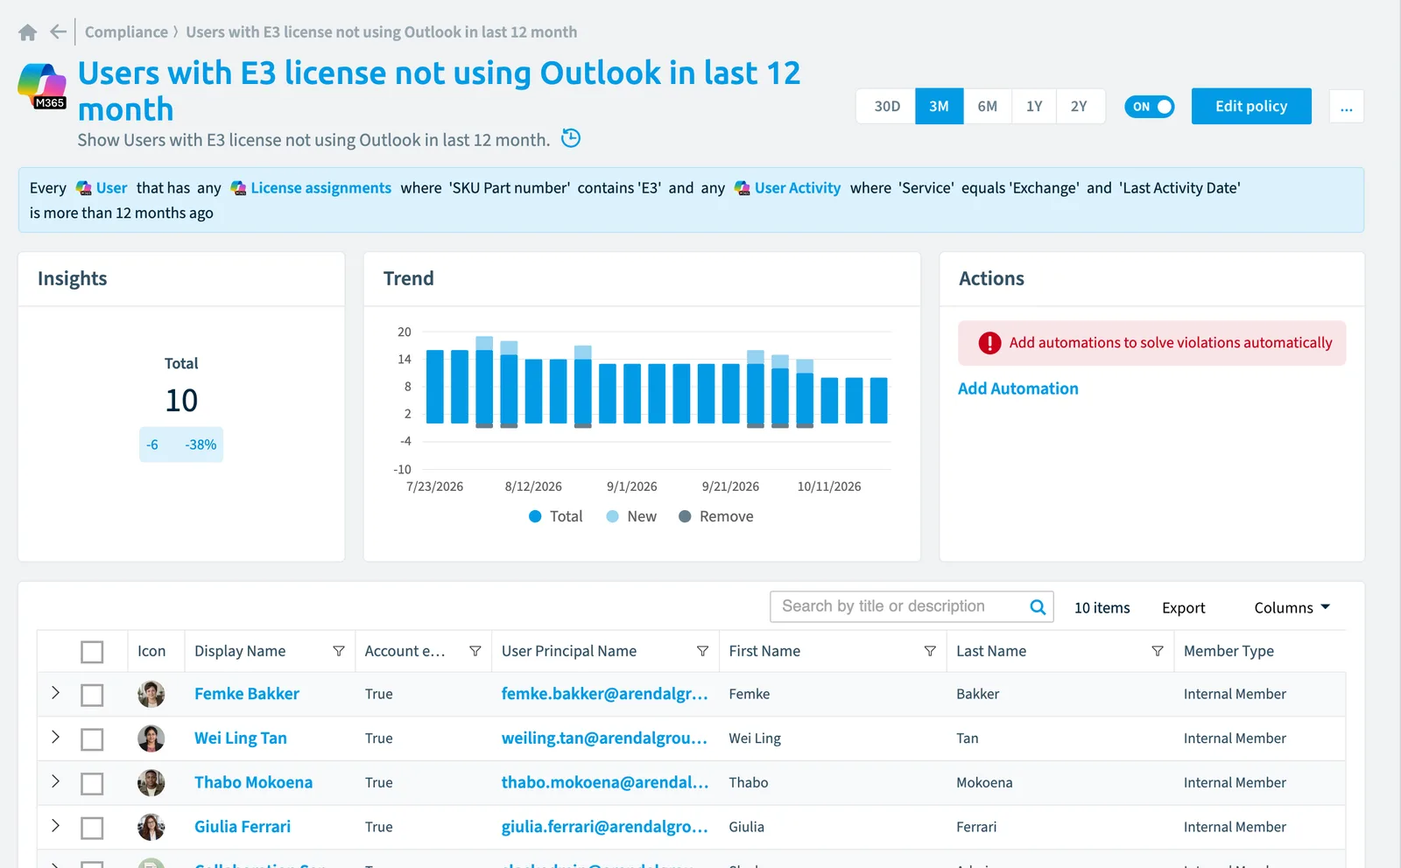The height and width of the screenshot is (868, 1401).
Task: Click Wei Ling Tan's avatar
Action: (151, 738)
